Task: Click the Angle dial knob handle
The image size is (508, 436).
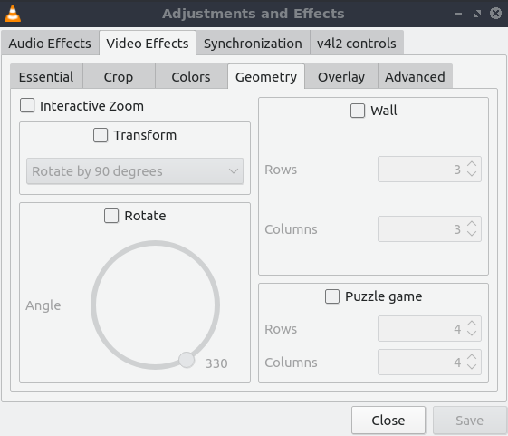Action: pos(187,360)
